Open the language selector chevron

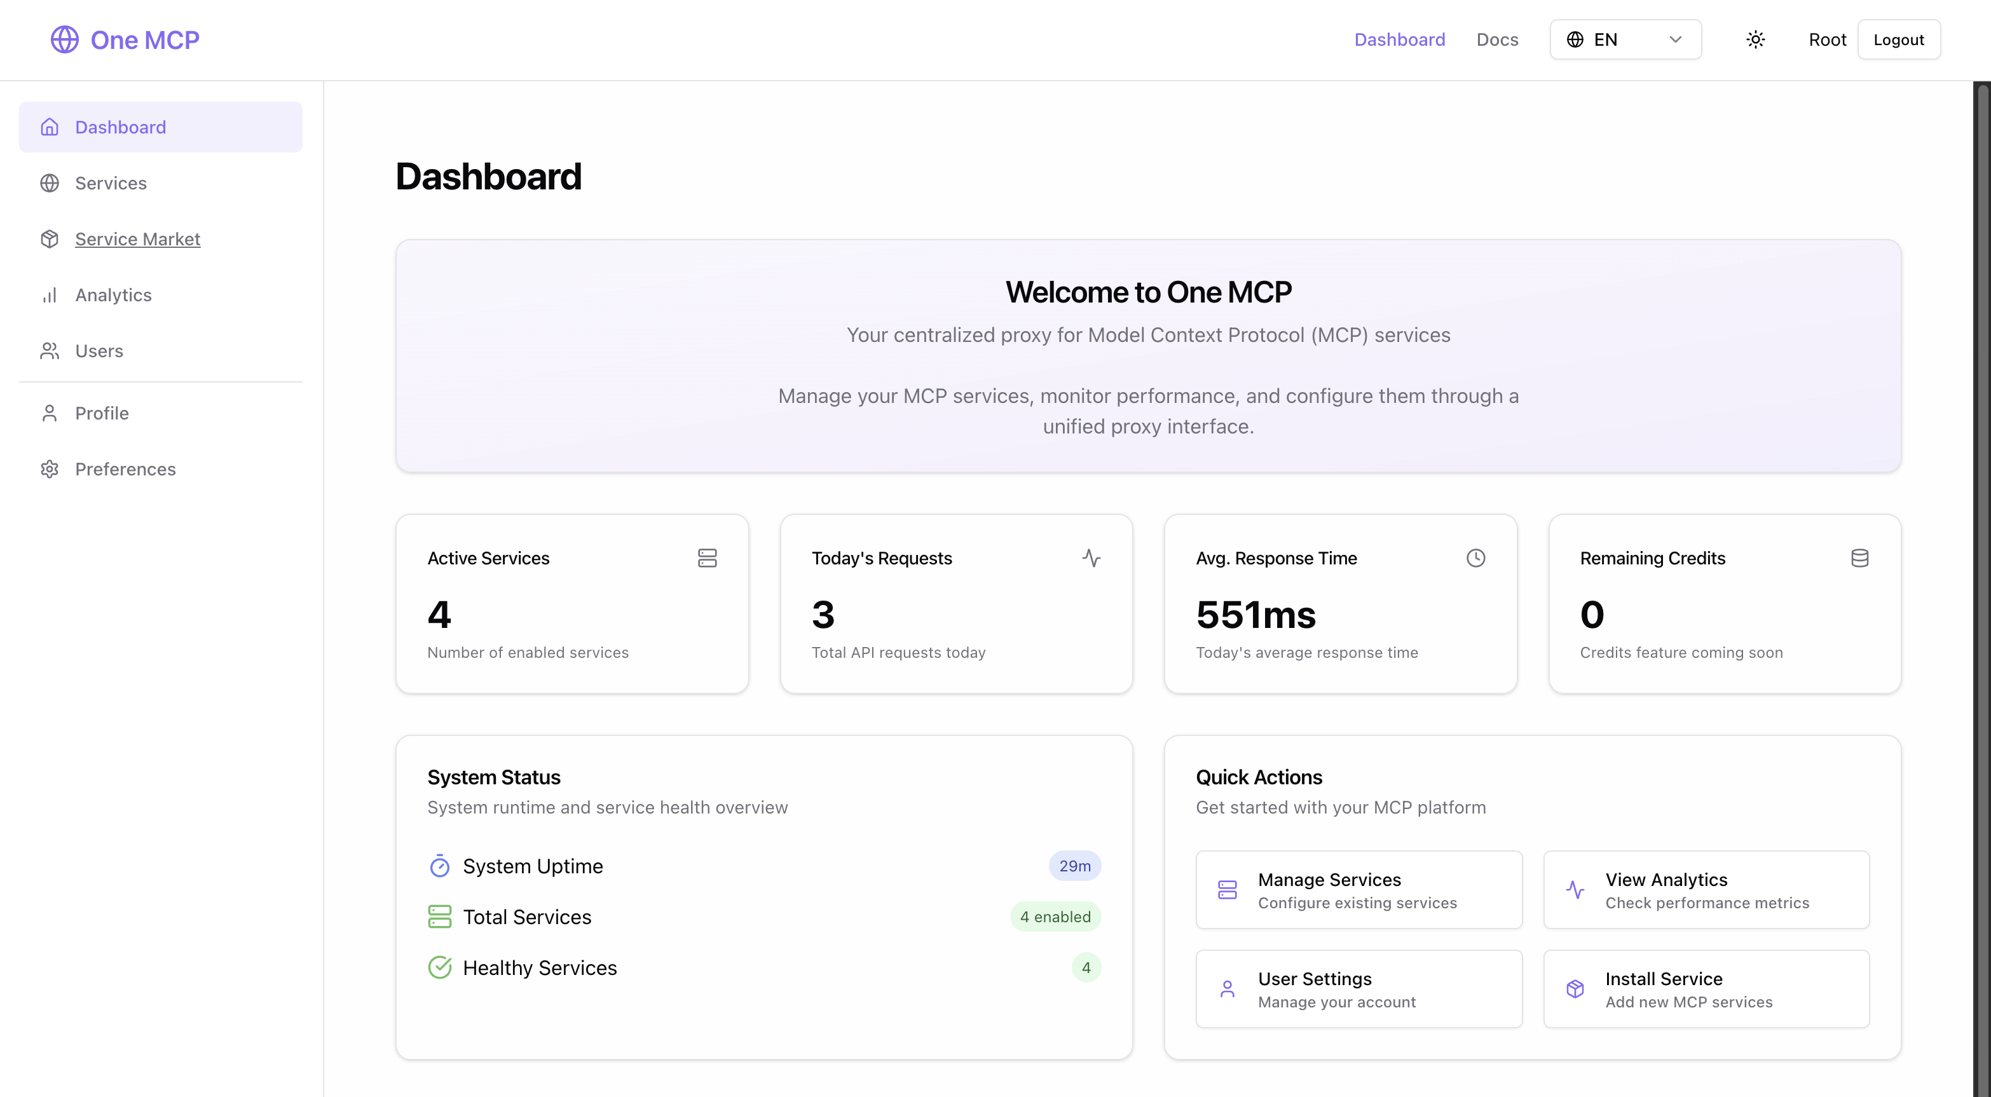click(x=1675, y=39)
